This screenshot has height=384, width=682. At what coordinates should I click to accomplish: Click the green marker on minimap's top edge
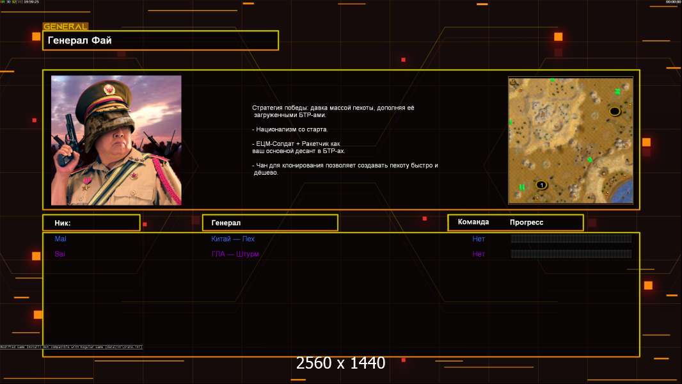point(551,81)
